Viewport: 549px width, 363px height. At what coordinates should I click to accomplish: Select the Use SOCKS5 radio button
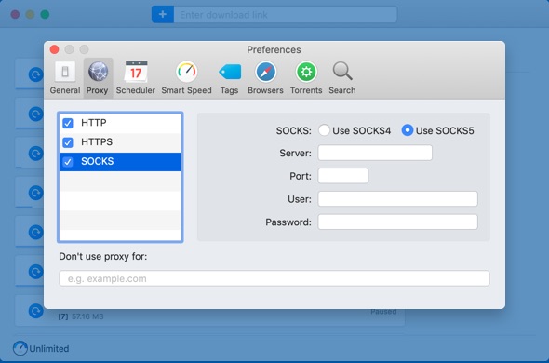tap(408, 130)
